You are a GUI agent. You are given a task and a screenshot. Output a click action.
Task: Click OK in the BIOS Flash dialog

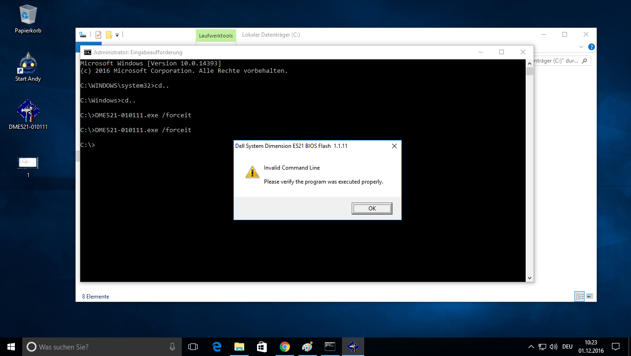pos(372,209)
